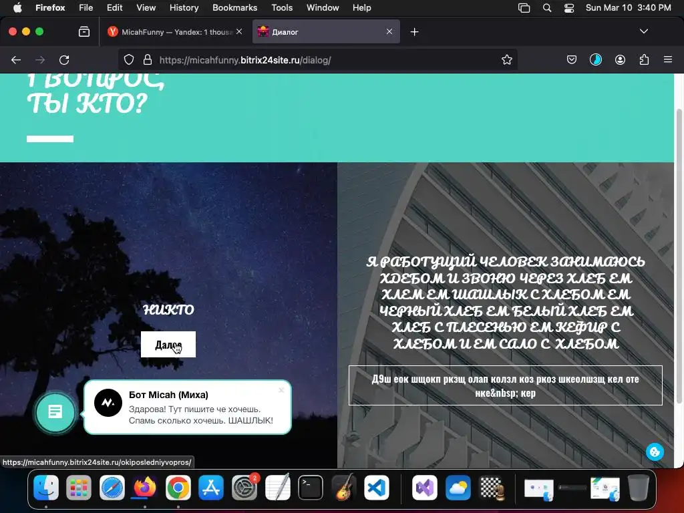Screen dimensions: 684x513
Task: Expand the list all tabs chevron
Action: (x=644, y=31)
